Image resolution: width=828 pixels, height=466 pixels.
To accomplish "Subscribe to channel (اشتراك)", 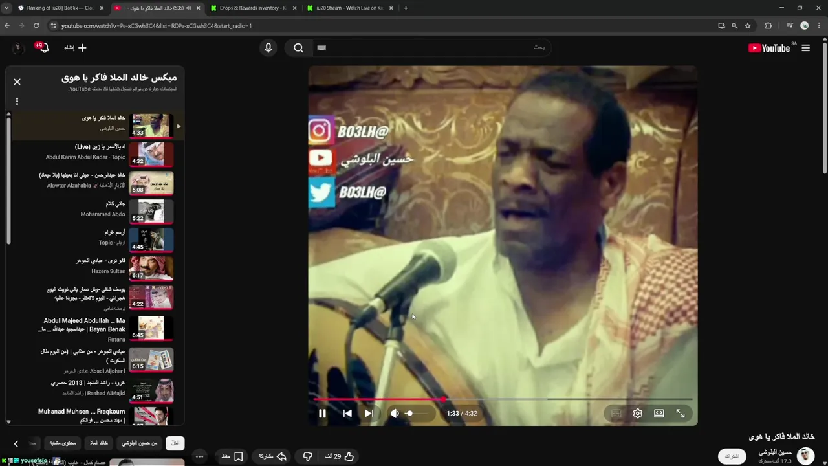I will point(732,456).
